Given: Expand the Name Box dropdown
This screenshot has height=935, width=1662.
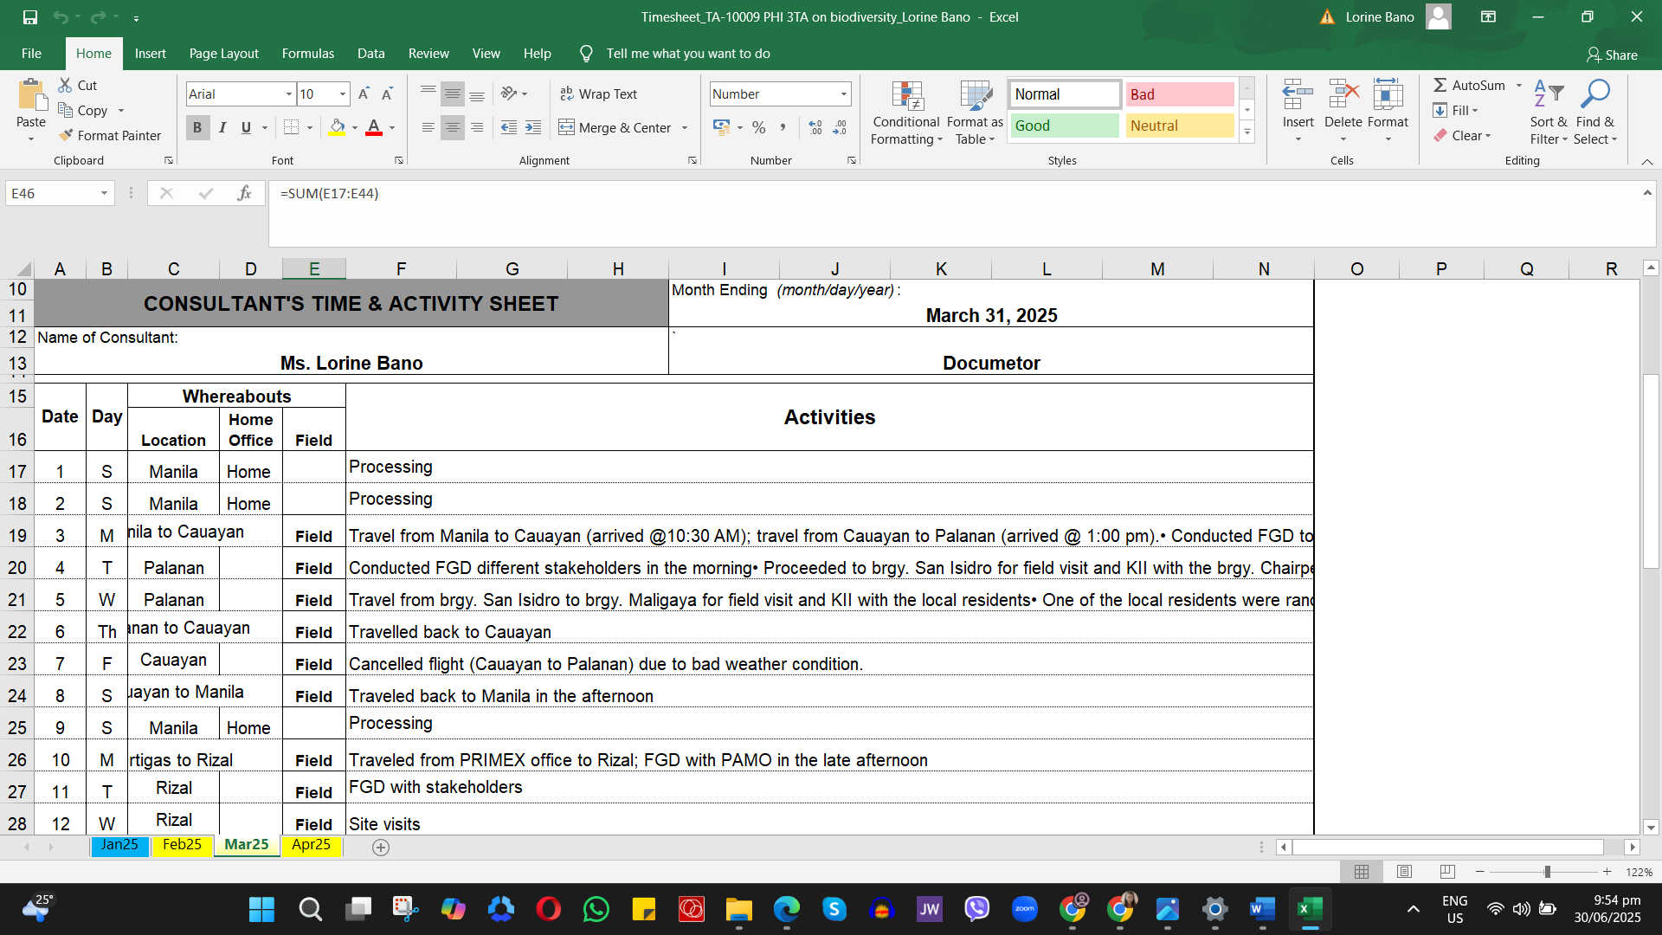Looking at the screenshot, I should click(104, 193).
